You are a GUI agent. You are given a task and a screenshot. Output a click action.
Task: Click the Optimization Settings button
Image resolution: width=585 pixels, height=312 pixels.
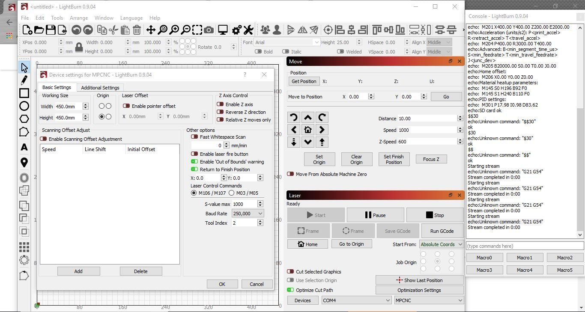click(x=419, y=290)
